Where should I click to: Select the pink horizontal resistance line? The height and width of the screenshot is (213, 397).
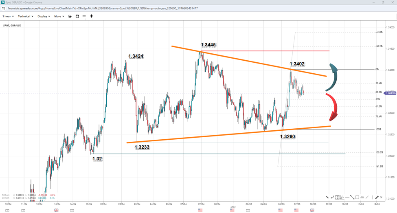tap(265, 51)
